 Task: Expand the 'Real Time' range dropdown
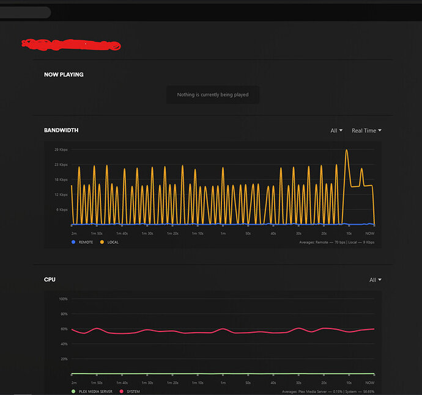(x=366, y=130)
